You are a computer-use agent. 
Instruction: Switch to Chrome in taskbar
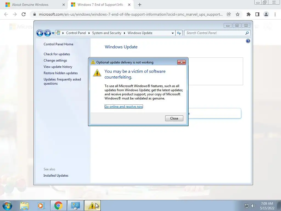(x=58, y=206)
